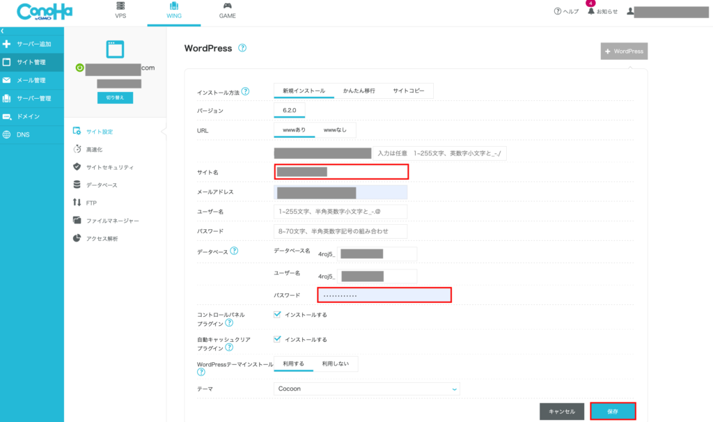
Task: Click the データベース名 input field
Action: [377, 253]
